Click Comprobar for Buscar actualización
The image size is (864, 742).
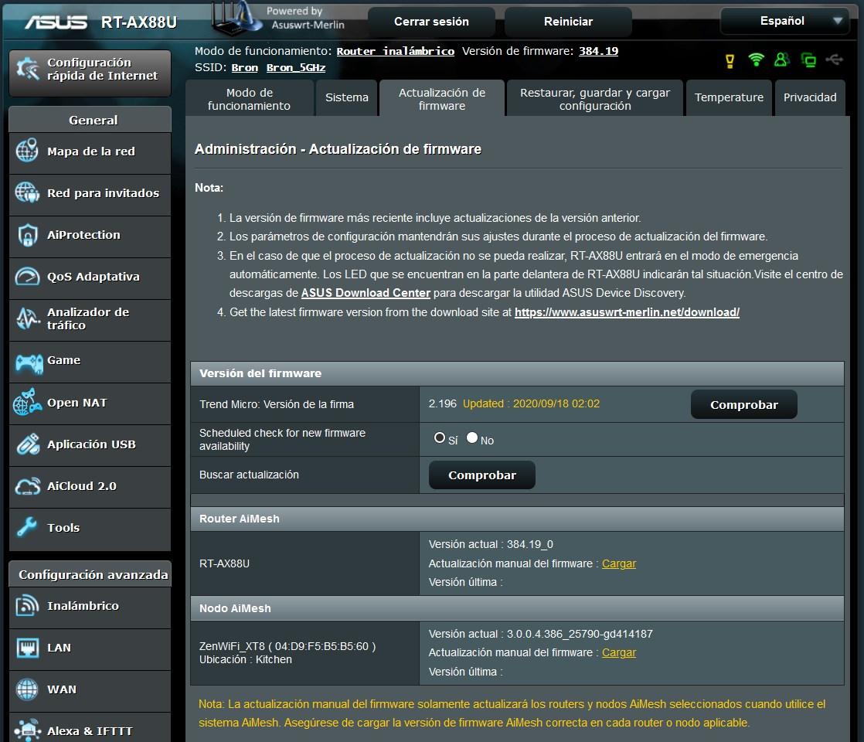482,475
